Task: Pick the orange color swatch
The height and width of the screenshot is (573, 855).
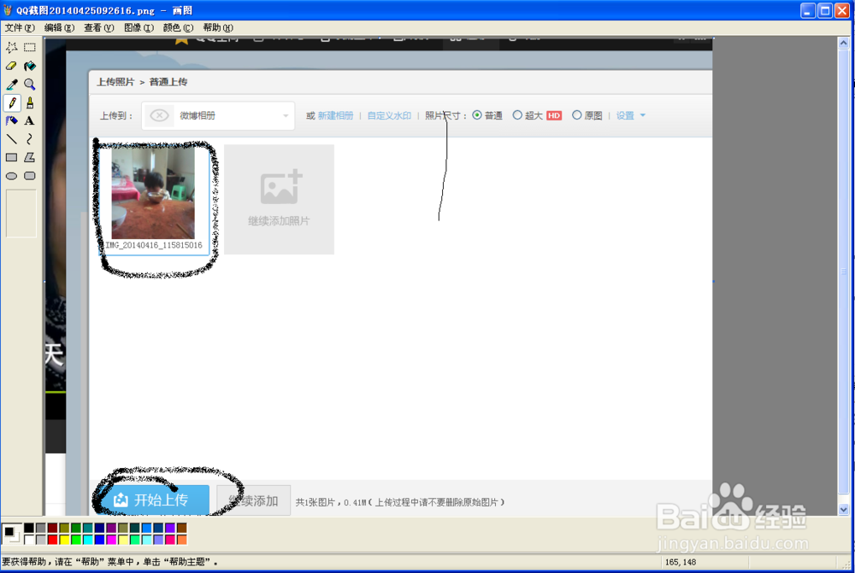Action: (181, 539)
